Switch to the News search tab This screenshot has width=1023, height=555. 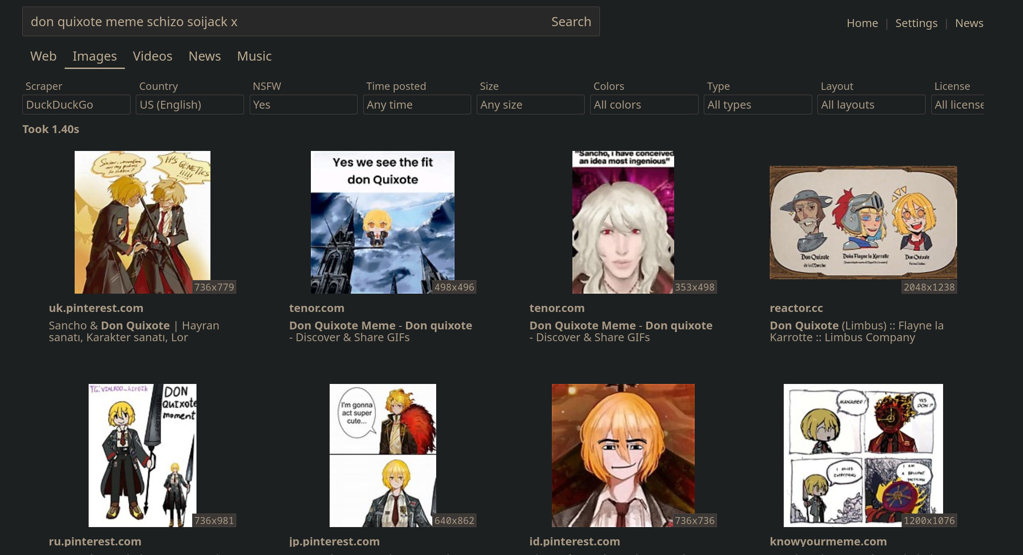coord(204,56)
